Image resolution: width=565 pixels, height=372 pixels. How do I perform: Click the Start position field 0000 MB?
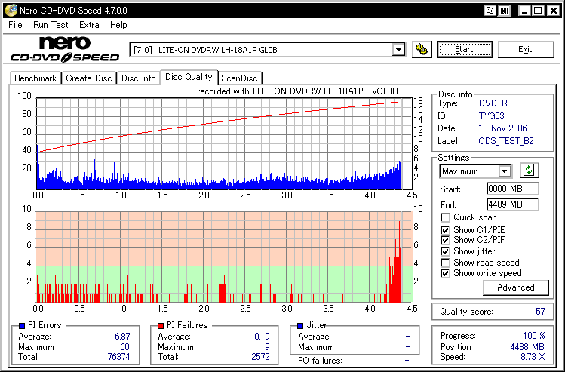click(513, 189)
